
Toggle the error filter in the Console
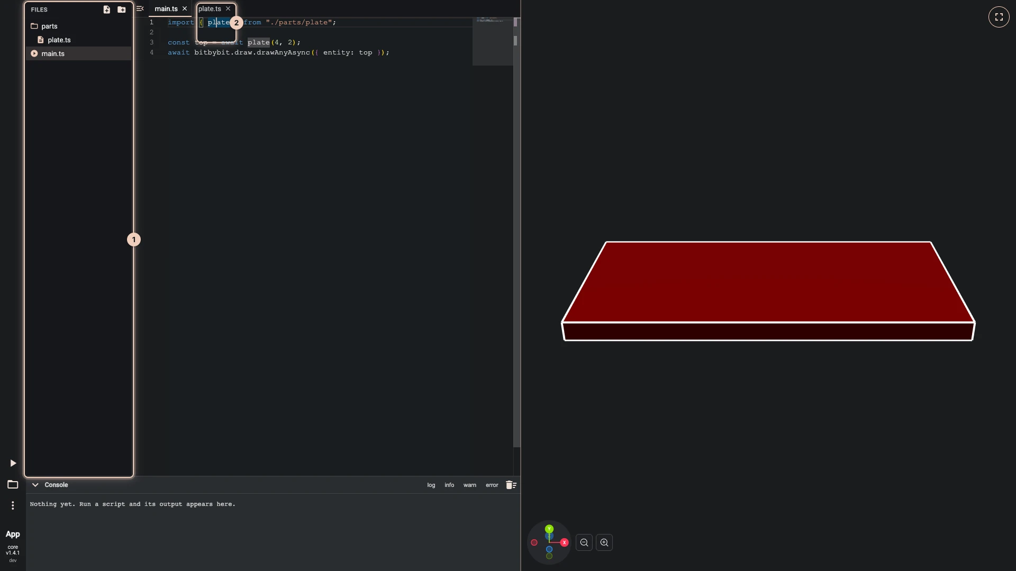(492, 485)
